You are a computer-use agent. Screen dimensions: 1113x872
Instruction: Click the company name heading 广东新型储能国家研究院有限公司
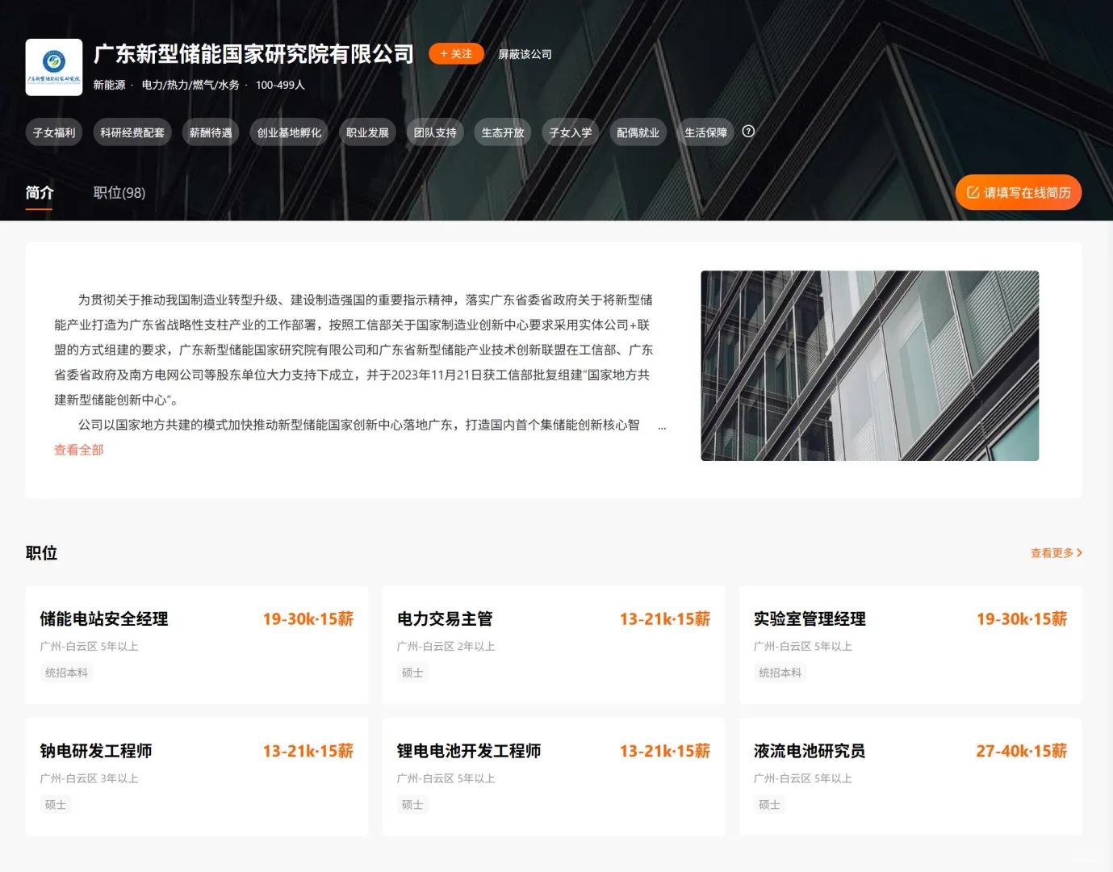point(253,54)
